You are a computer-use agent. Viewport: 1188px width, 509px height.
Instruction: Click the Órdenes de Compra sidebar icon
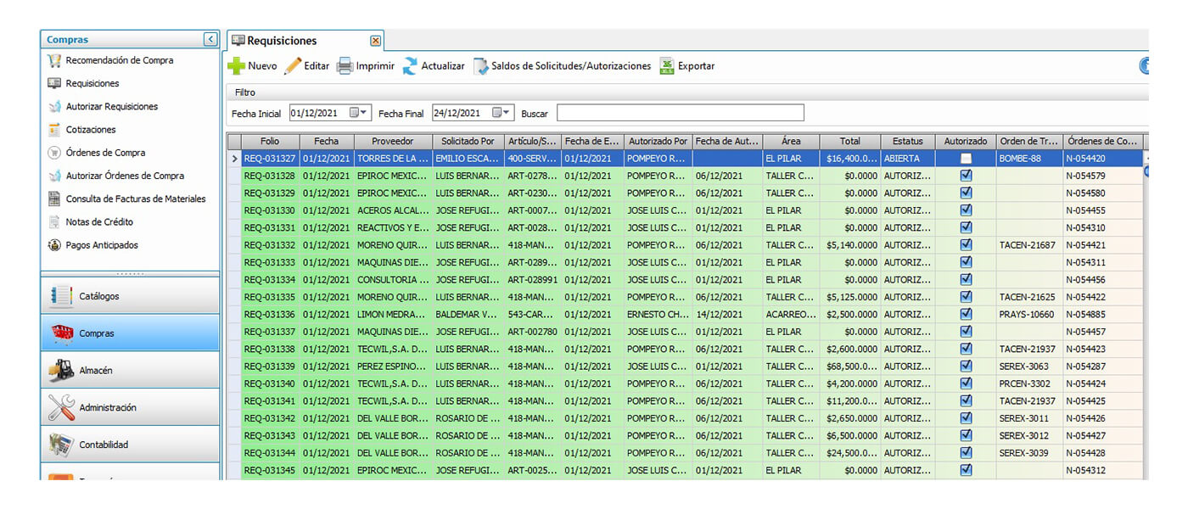(x=54, y=153)
